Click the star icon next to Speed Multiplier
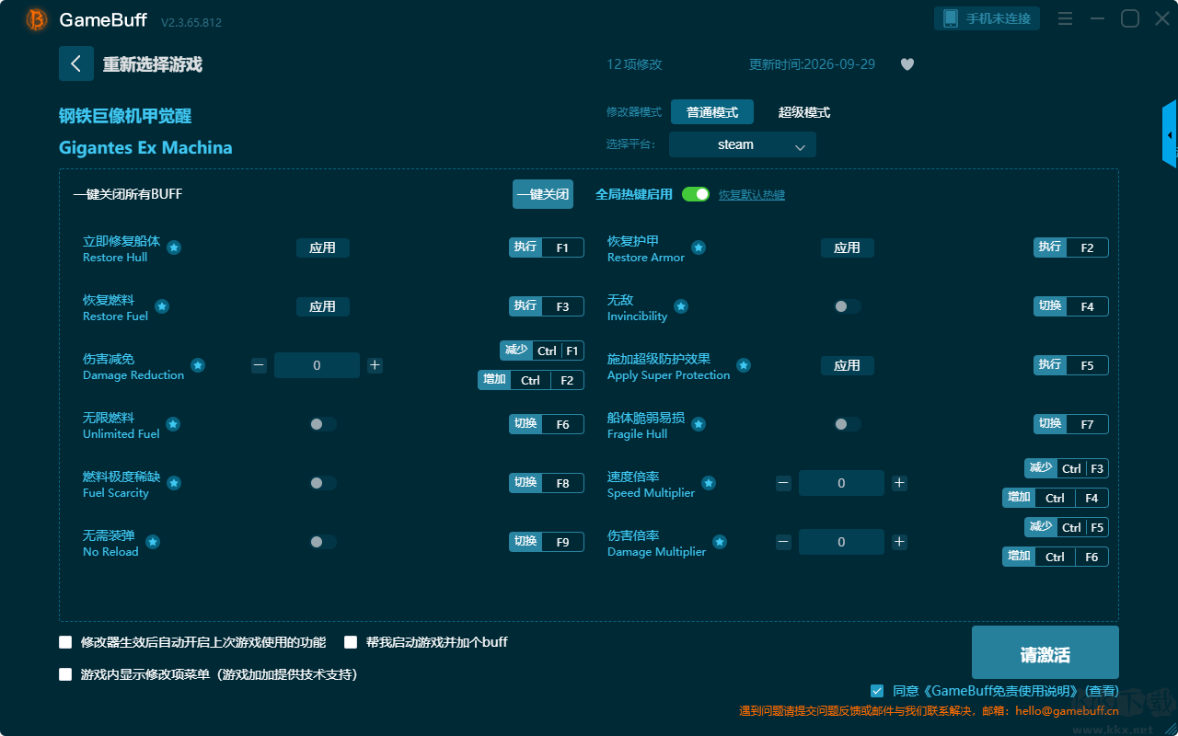The width and height of the screenshot is (1178, 736). pos(709,483)
